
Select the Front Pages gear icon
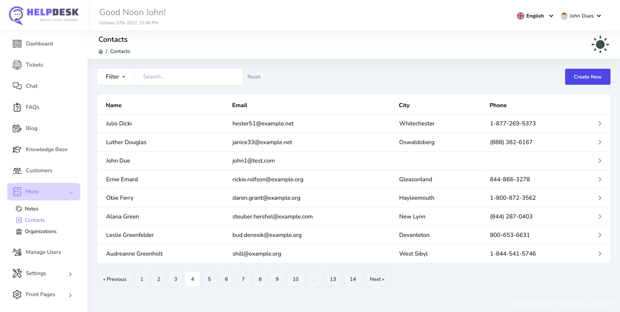(x=17, y=295)
